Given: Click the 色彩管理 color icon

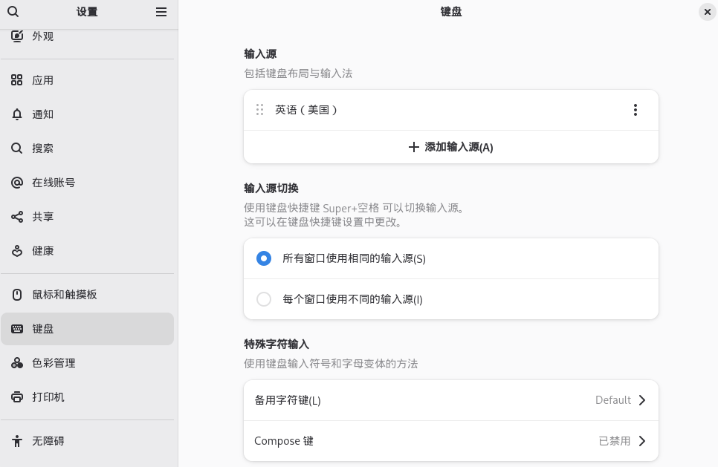Looking at the screenshot, I should point(17,363).
